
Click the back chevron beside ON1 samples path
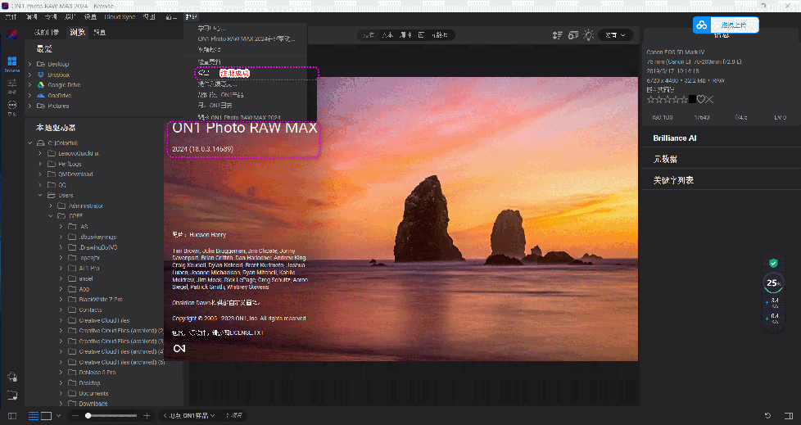coord(165,416)
